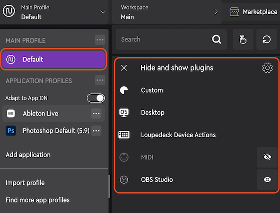
Task: Show the hidden MIDI plugin
Action: click(x=267, y=157)
